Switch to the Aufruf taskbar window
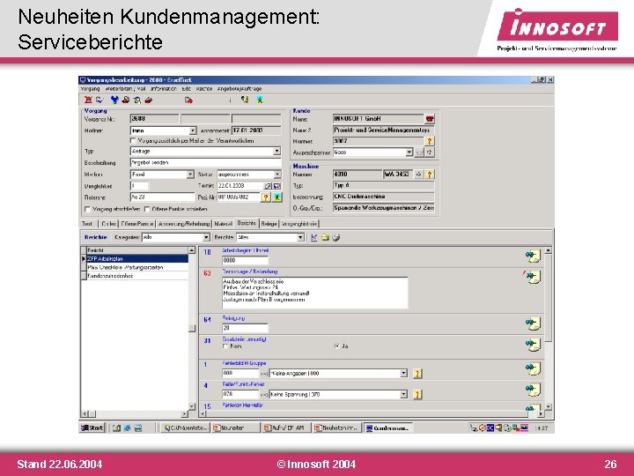 (286, 428)
